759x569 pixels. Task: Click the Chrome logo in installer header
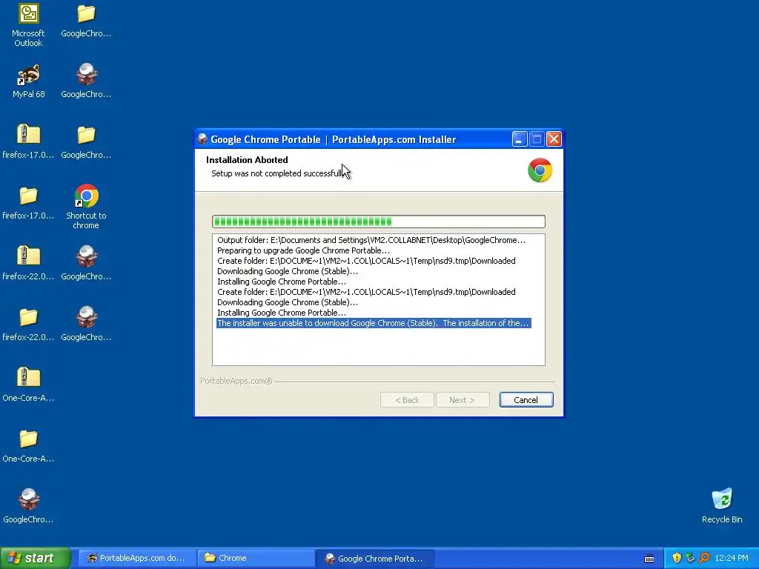click(540, 170)
